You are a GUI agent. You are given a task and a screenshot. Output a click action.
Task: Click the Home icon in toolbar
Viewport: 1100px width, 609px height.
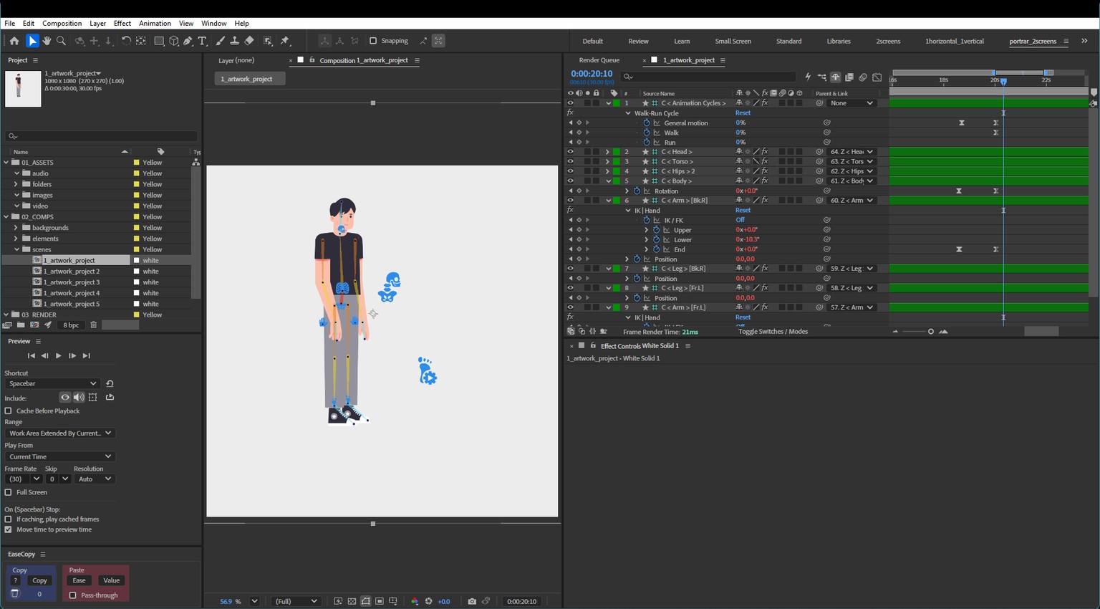click(14, 41)
